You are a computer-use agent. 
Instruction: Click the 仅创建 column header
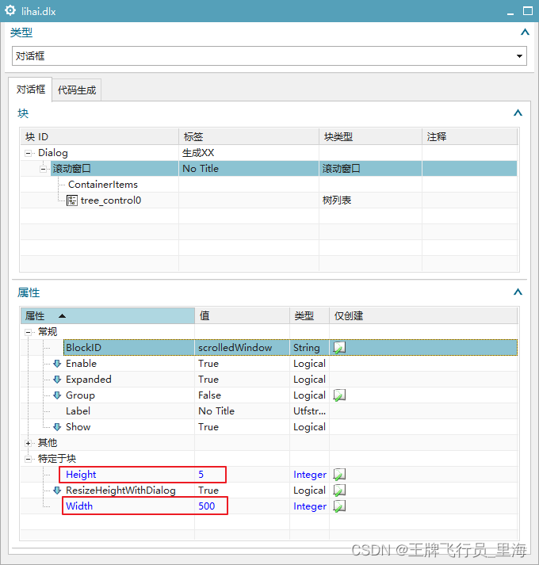click(x=423, y=316)
